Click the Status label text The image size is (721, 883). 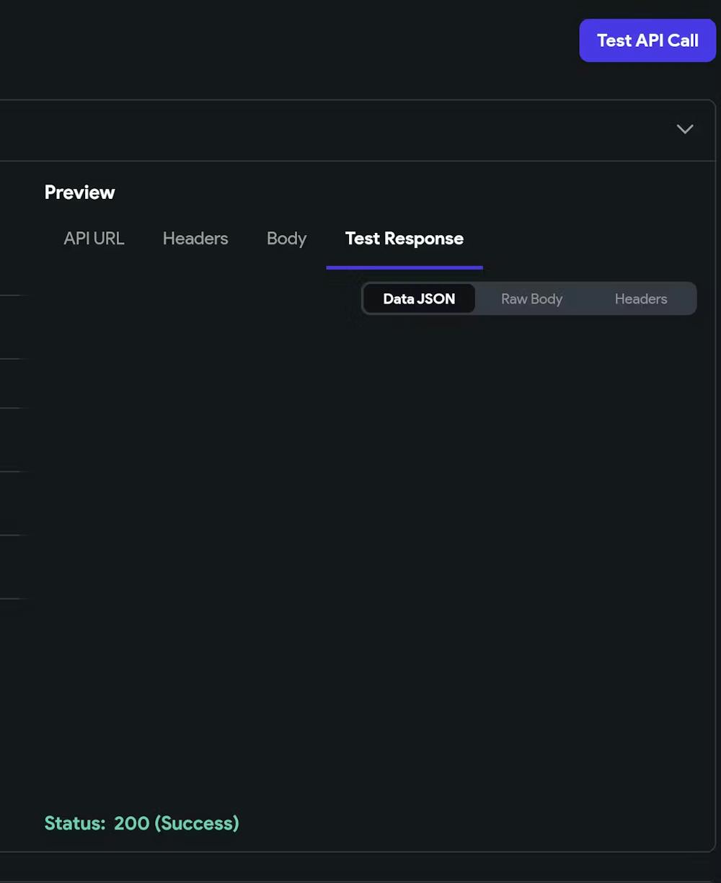[x=75, y=823]
